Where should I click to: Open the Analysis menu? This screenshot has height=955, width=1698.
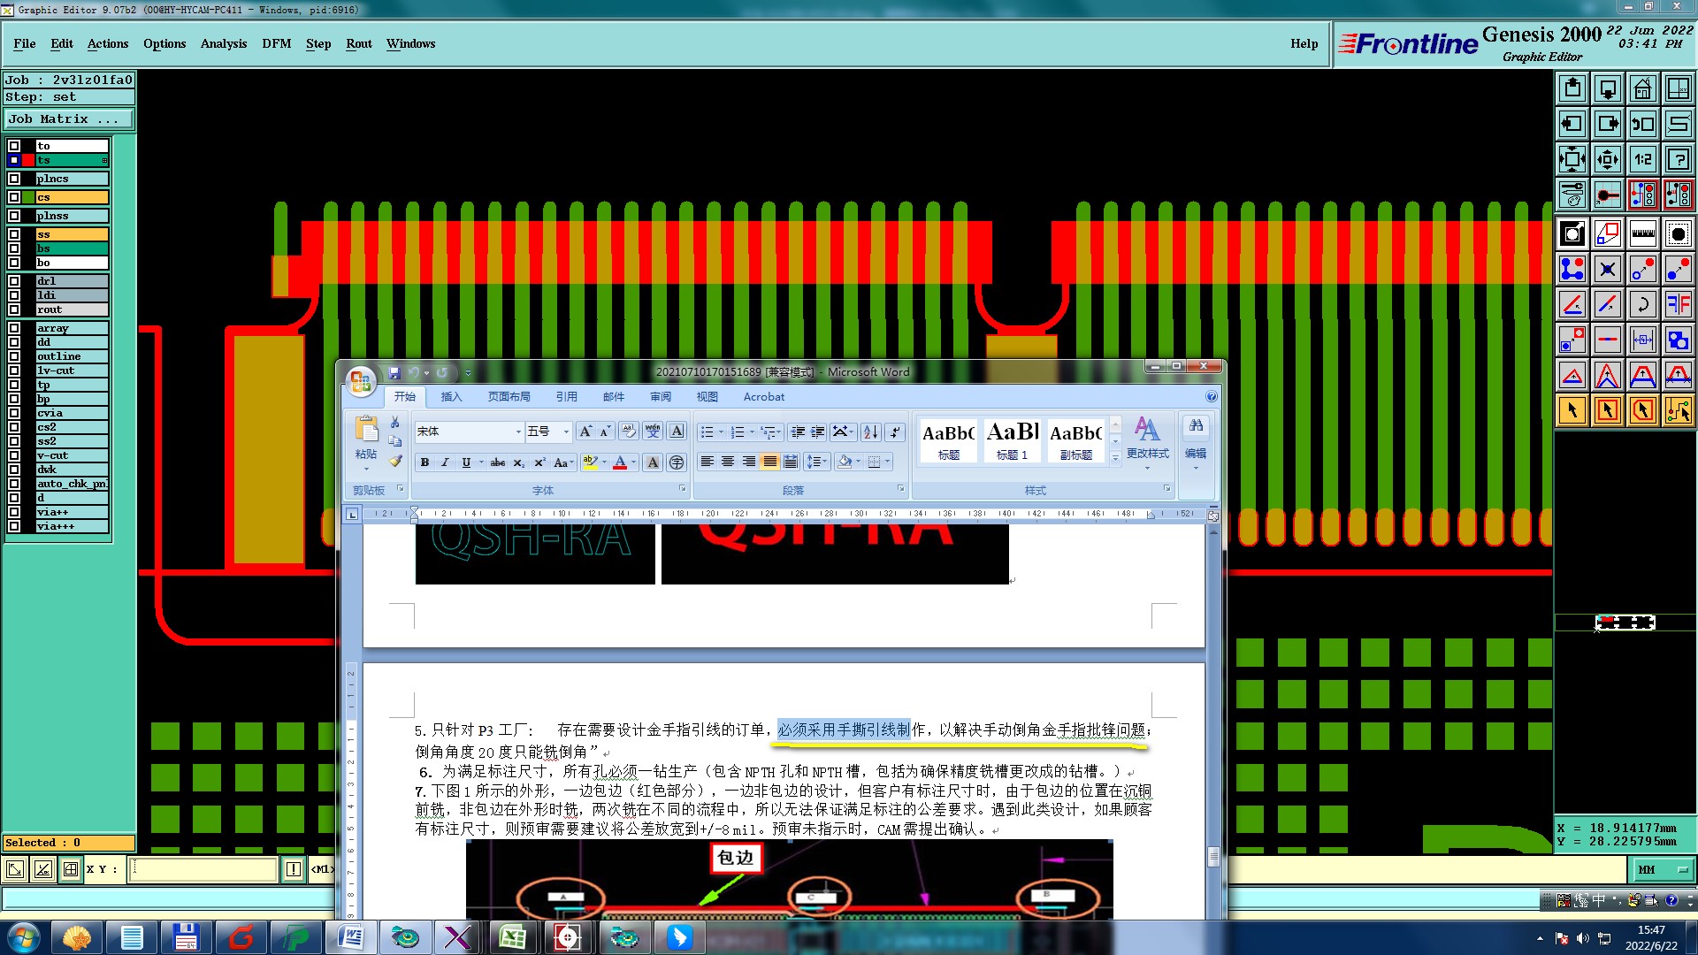pyautogui.click(x=224, y=43)
